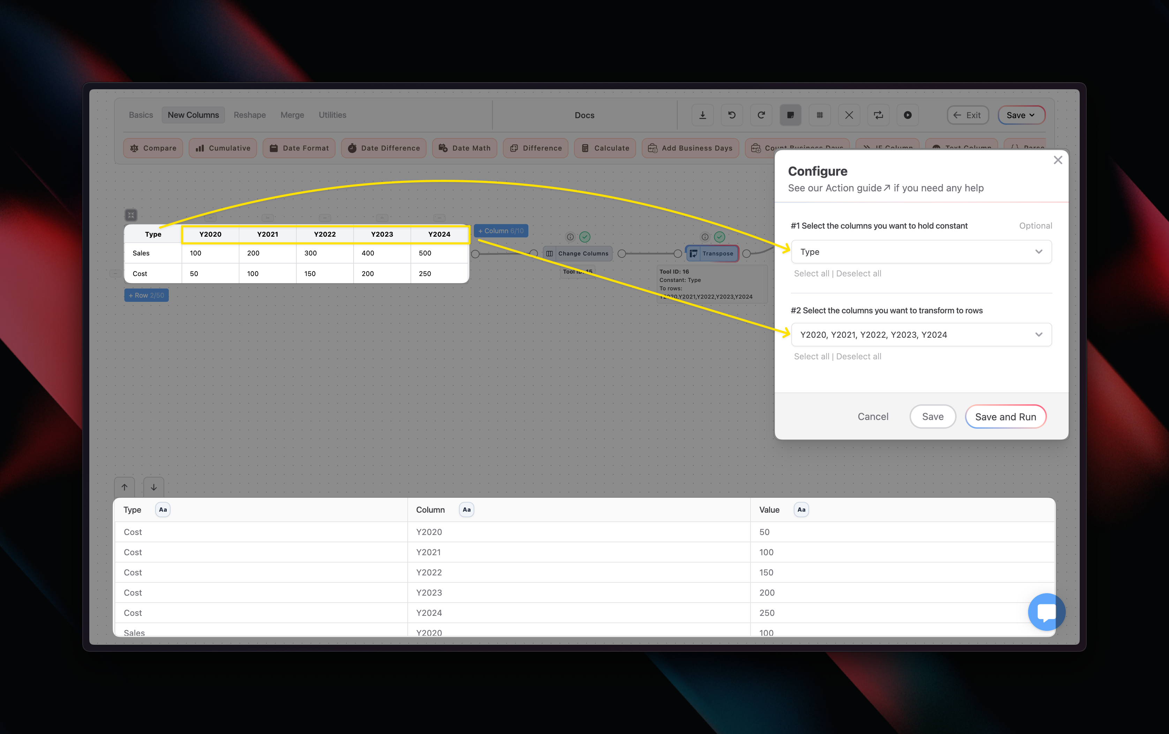Select the Change Columns node
The height and width of the screenshot is (734, 1169).
click(x=578, y=254)
